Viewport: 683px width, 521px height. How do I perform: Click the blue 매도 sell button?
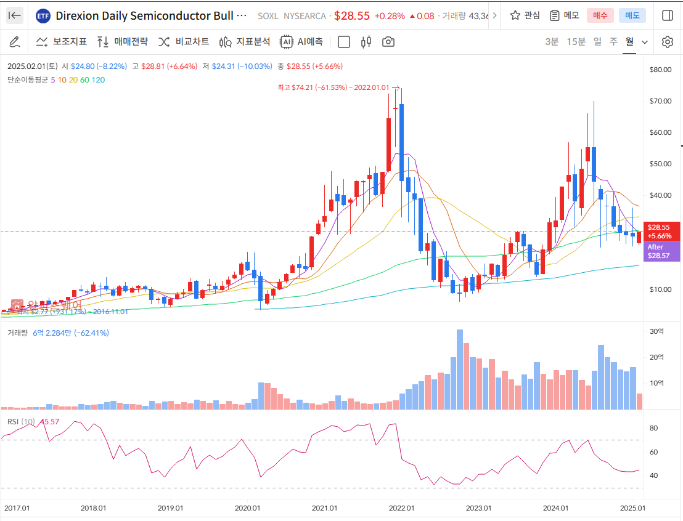632,15
